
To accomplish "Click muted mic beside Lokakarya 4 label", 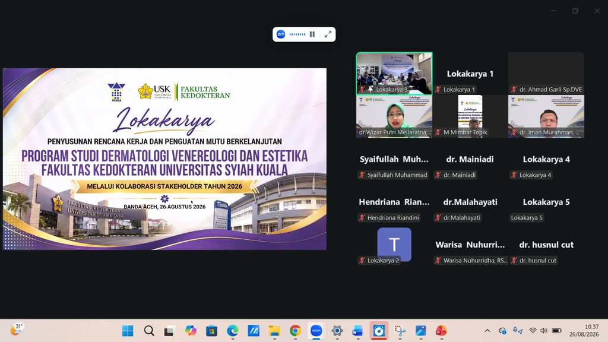I will point(514,175).
